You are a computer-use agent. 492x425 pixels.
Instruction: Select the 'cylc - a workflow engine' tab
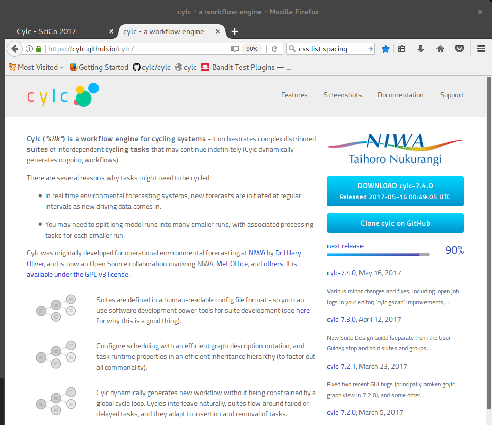171,31
